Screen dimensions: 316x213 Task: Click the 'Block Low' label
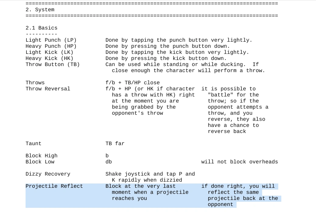click(x=40, y=162)
